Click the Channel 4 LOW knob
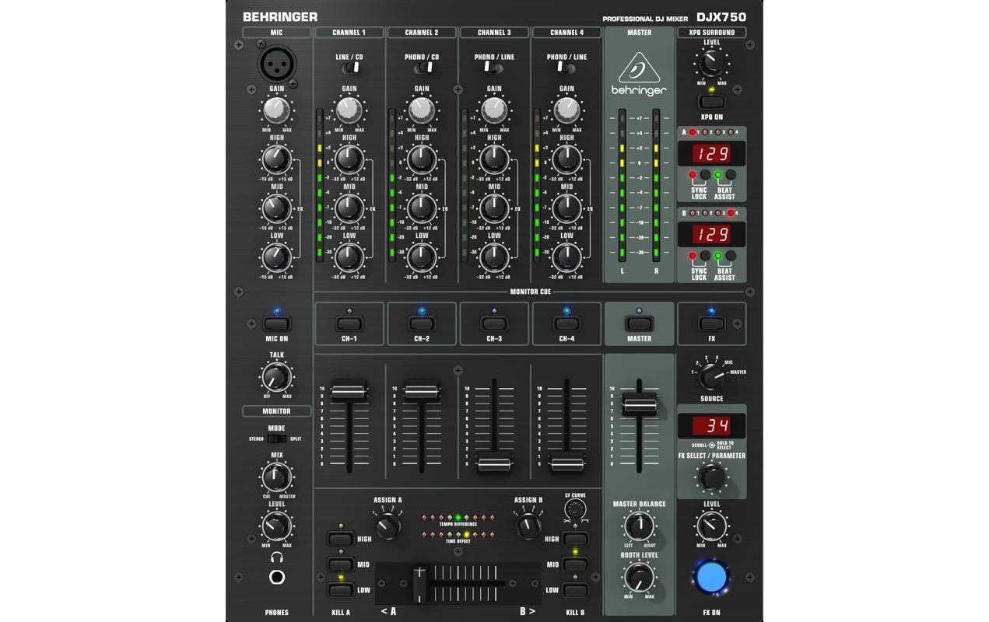This screenshot has height=622, width=989. click(566, 256)
